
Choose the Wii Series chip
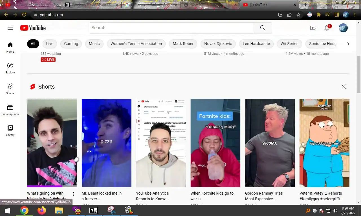(x=289, y=44)
